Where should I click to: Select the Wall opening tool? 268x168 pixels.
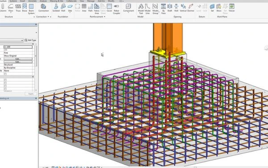click(x=176, y=8)
